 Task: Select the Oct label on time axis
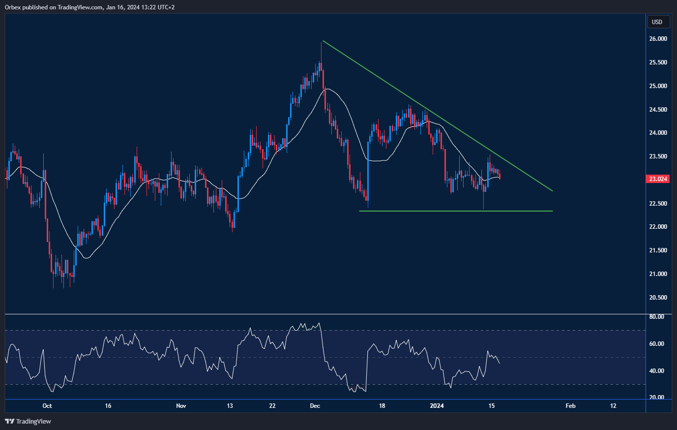(47, 406)
